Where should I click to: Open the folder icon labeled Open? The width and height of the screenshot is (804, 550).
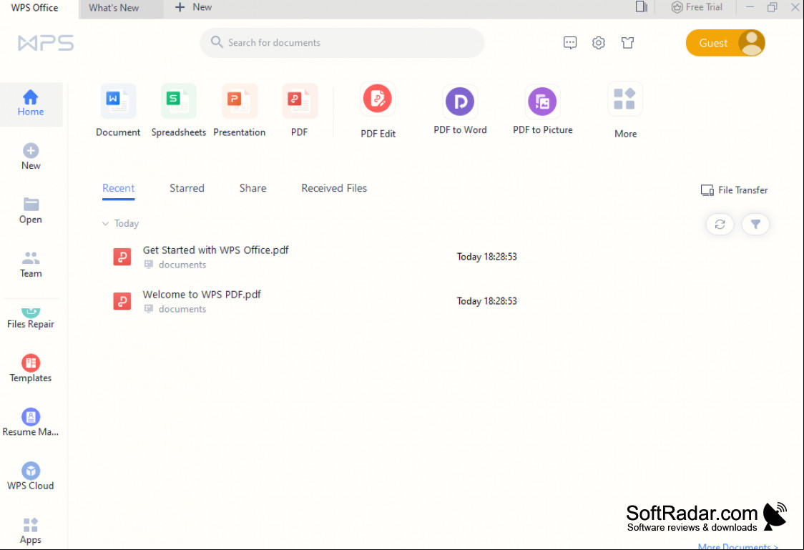[31, 205]
